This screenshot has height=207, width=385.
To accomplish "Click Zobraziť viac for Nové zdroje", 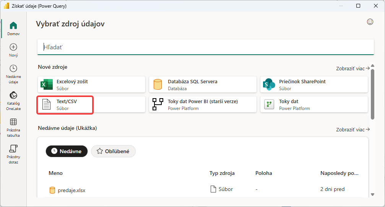I will (x=353, y=68).
